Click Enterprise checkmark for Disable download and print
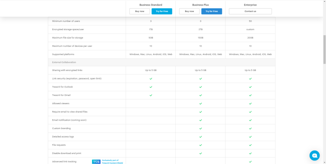The width and height of the screenshot is (326, 164). 250,153
